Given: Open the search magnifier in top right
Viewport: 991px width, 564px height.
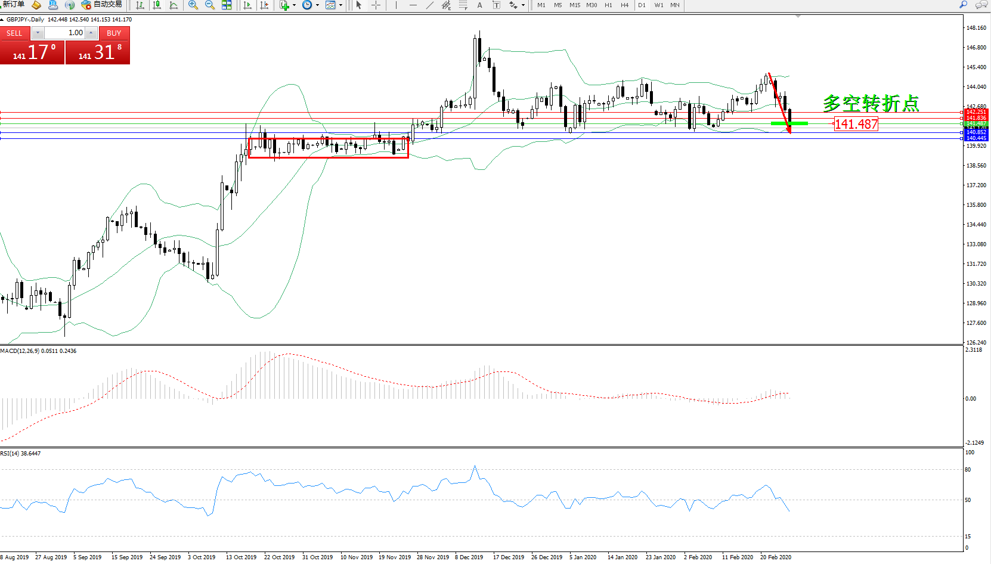Looking at the screenshot, I should tap(963, 5).
